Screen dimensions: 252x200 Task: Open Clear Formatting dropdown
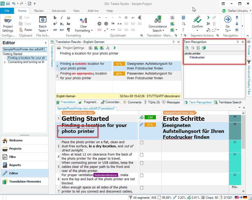tap(84, 30)
